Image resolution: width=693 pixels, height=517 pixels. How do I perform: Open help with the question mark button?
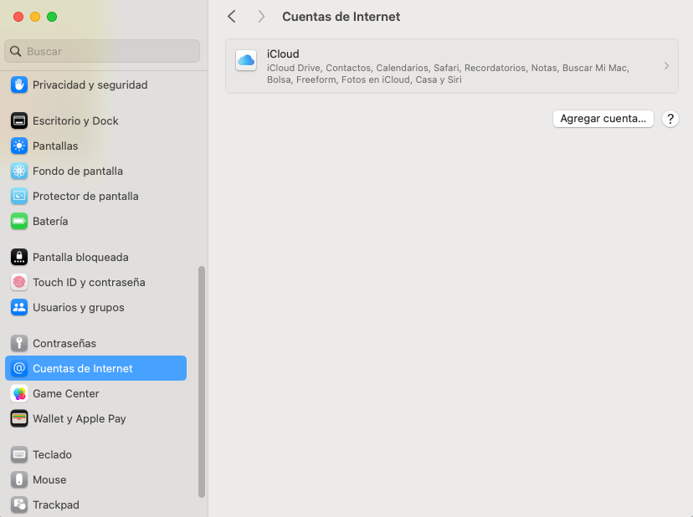[670, 119]
